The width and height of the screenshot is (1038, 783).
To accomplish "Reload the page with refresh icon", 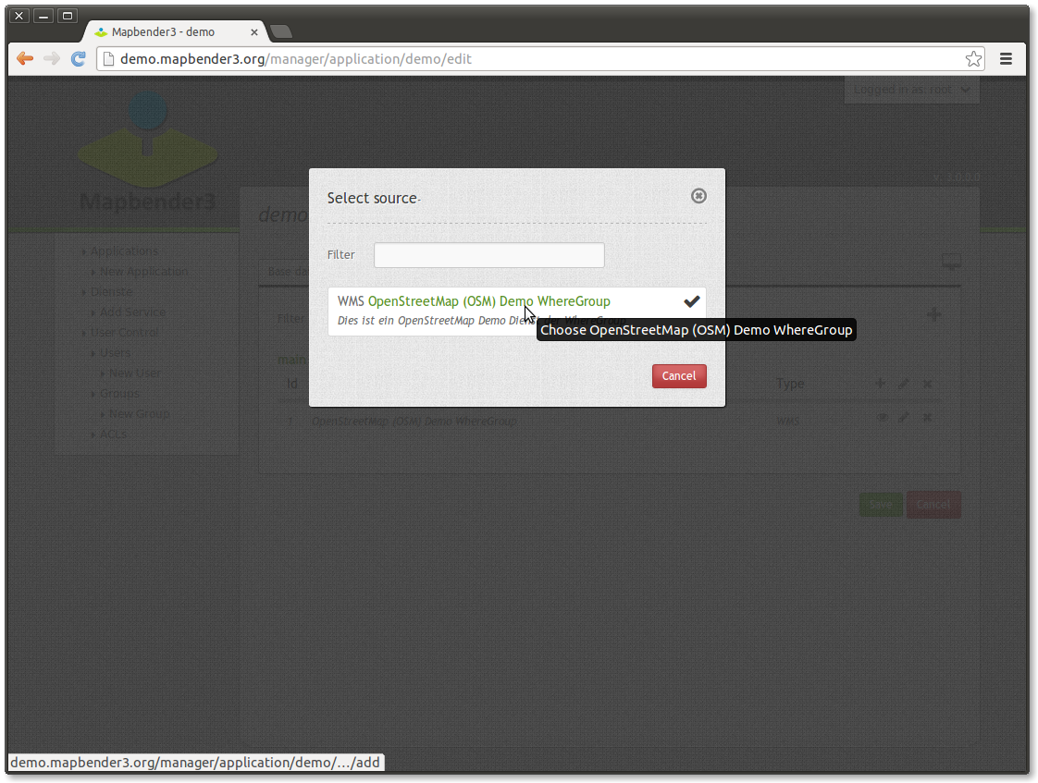I will click(78, 59).
